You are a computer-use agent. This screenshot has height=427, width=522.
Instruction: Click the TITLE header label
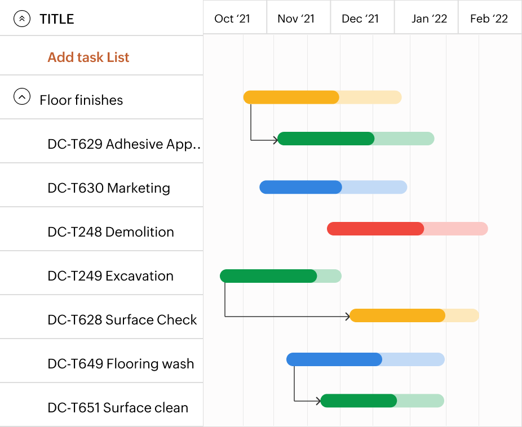(56, 19)
